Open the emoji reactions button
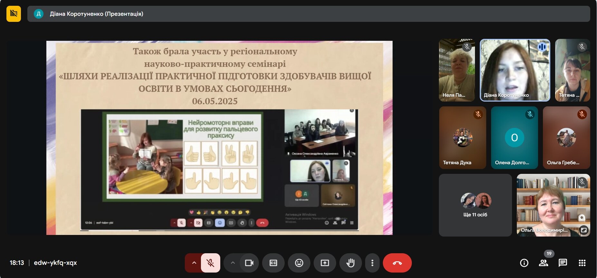 pos(299,263)
